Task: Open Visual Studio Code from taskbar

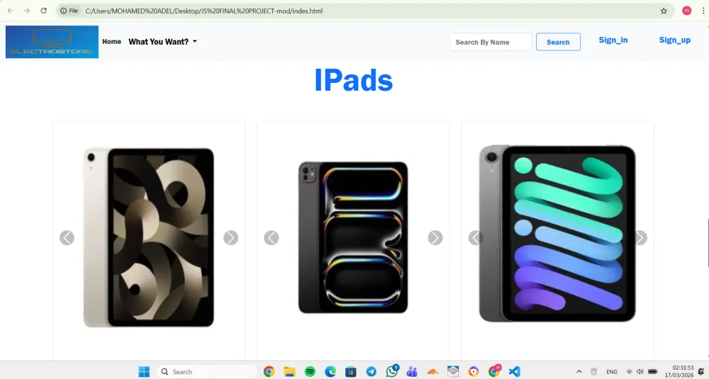Action: click(x=515, y=371)
